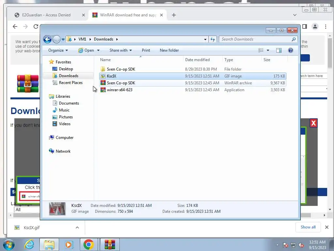Create a New folder
Viewport: 334px width, 251px height.
[x=169, y=50]
